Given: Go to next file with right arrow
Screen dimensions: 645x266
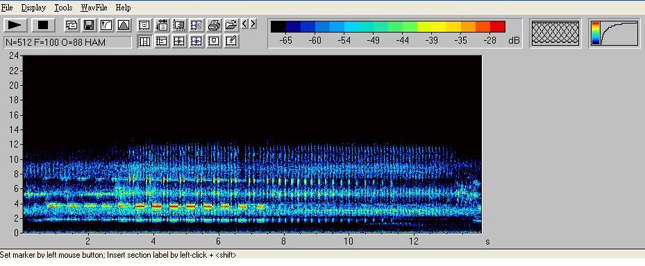Looking at the screenshot, I should pyautogui.click(x=253, y=24).
